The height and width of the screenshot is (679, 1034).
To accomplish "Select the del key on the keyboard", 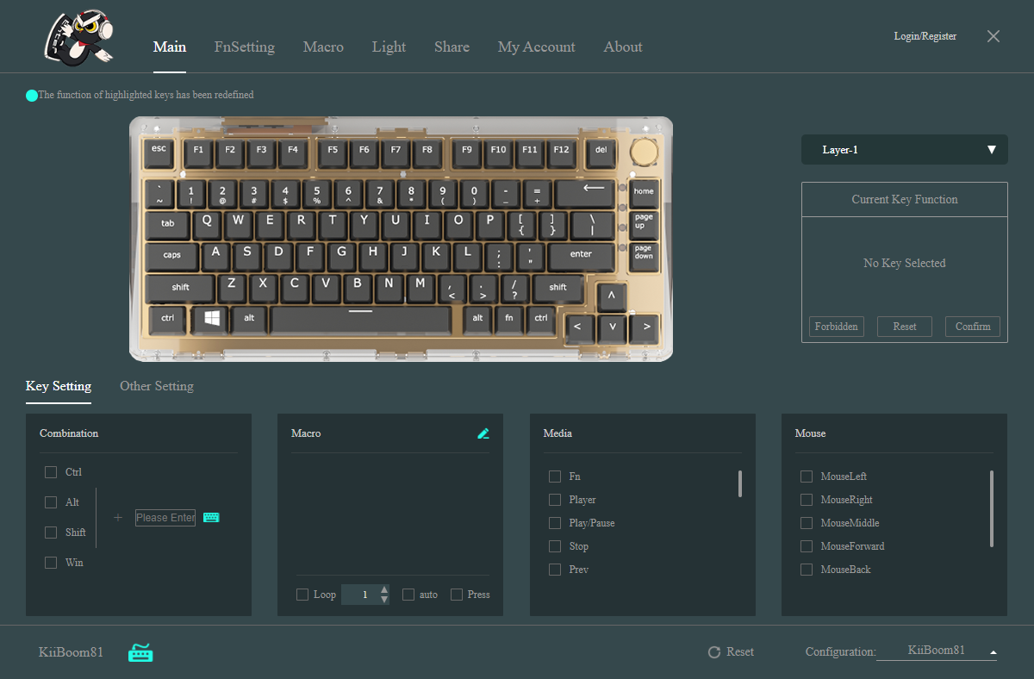I will tap(601, 152).
